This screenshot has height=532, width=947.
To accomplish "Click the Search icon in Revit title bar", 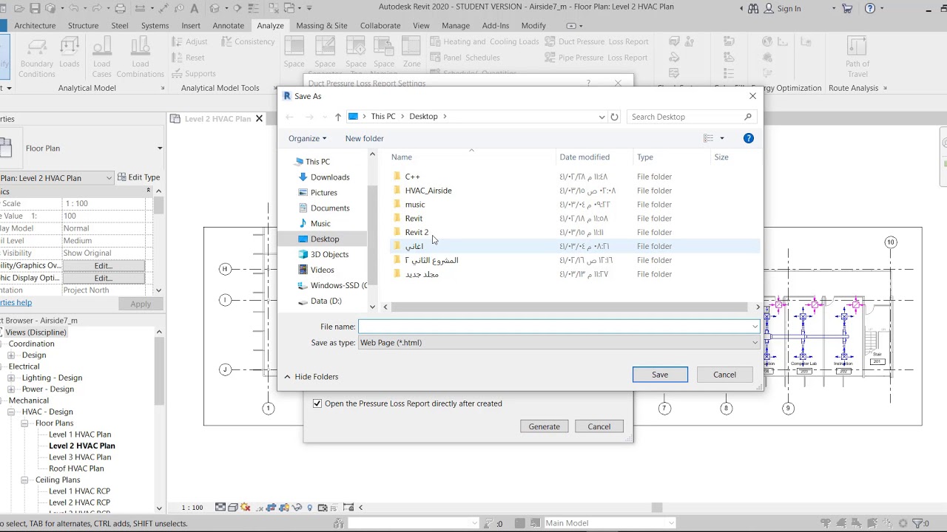I will pyautogui.click(x=754, y=8).
